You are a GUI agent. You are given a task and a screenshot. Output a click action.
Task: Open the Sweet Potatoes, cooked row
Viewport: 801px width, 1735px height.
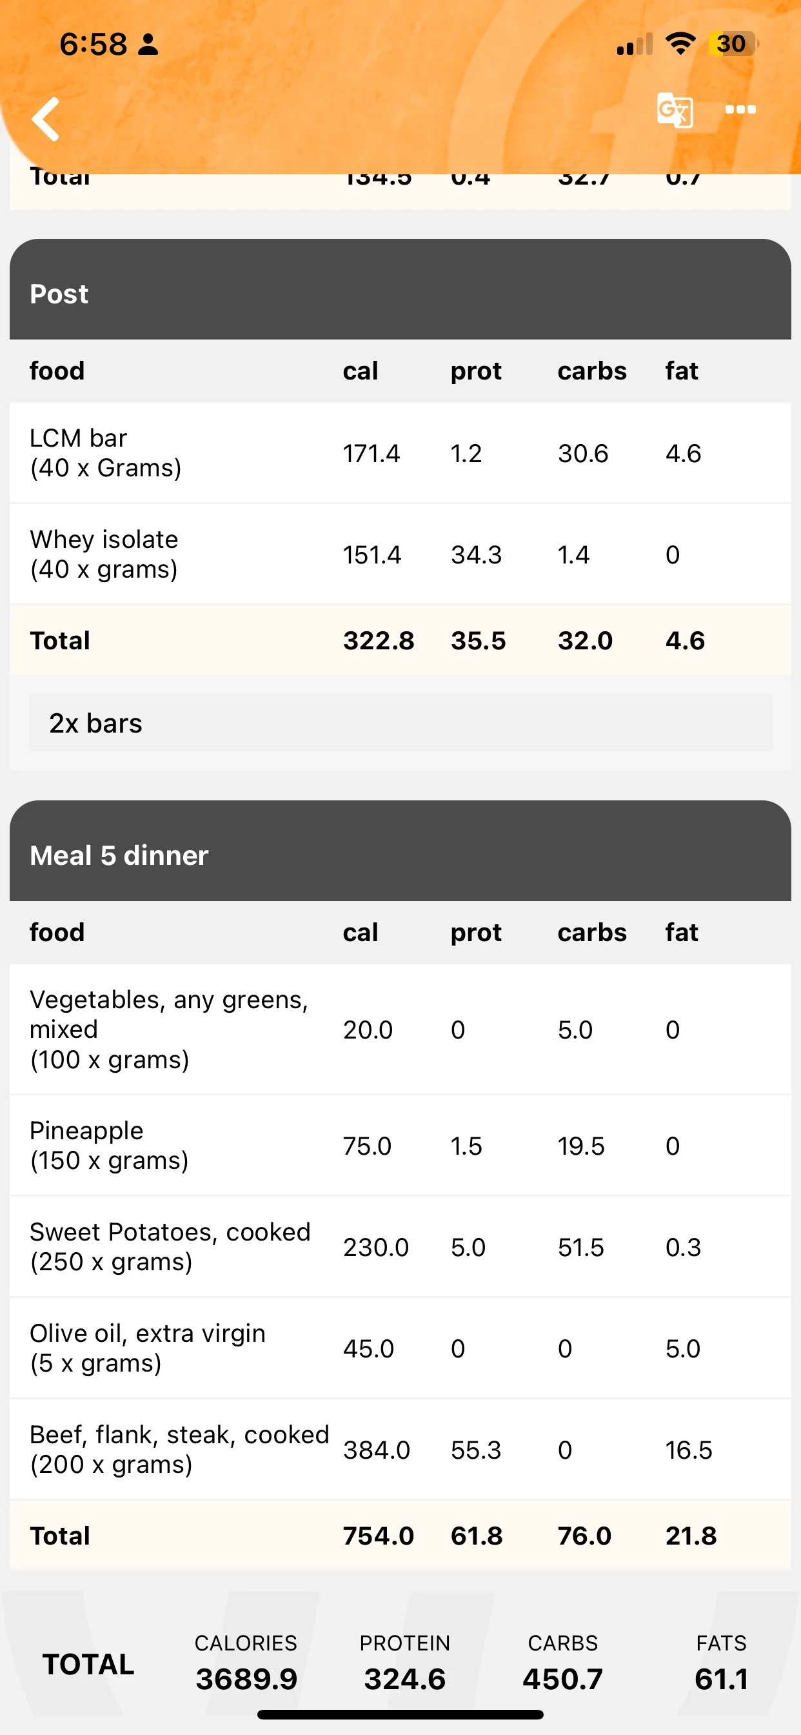pyautogui.click(x=400, y=1246)
